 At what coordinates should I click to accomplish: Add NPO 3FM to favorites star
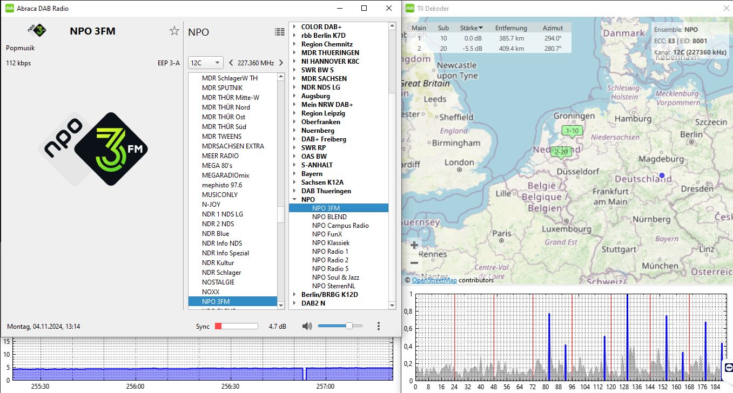click(174, 31)
